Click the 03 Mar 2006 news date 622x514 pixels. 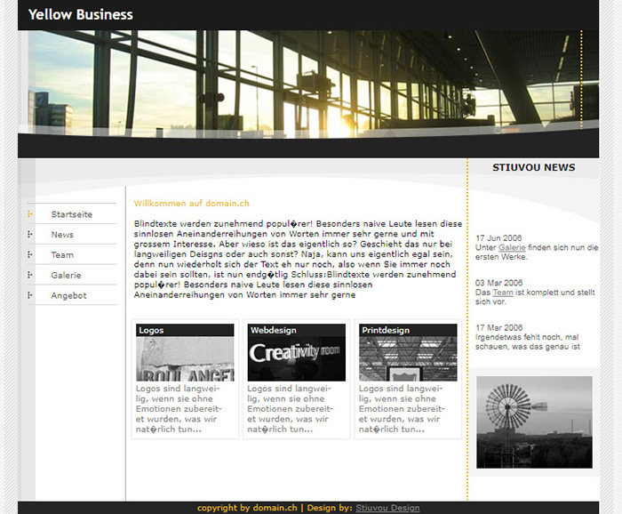click(x=499, y=283)
